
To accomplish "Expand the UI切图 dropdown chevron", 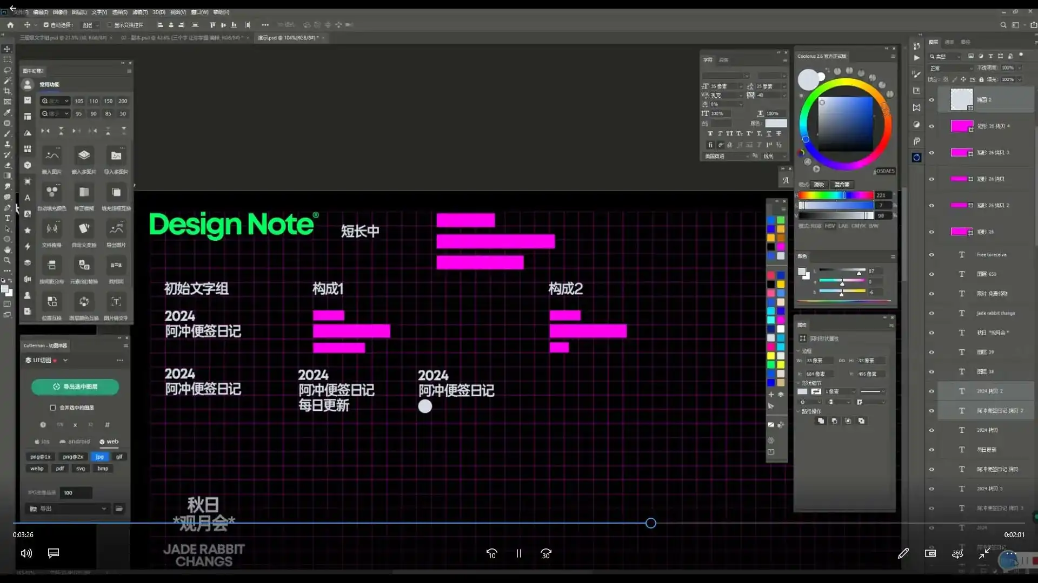I will click(x=65, y=360).
